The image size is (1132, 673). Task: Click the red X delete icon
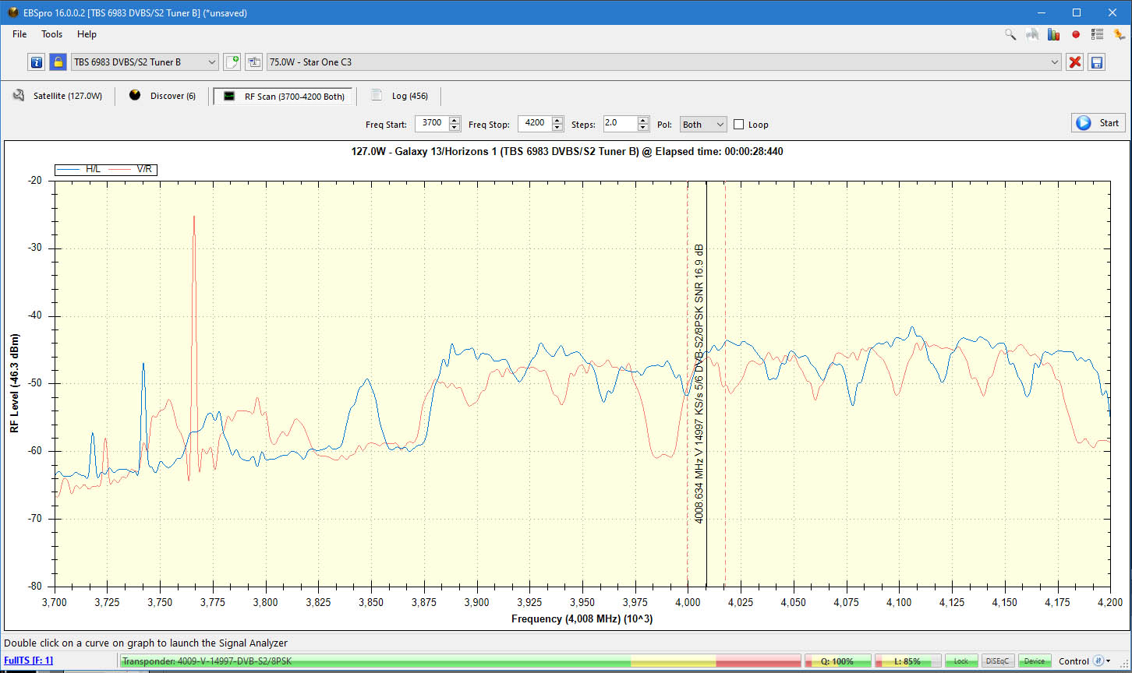(x=1075, y=62)
